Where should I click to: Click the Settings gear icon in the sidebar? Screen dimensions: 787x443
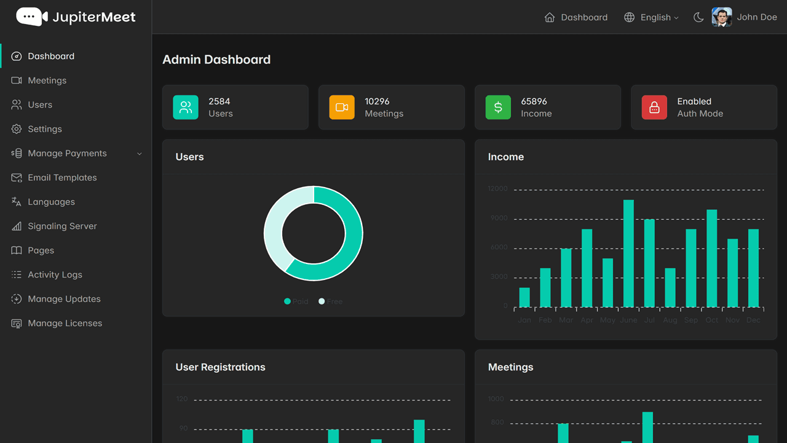[17, 129]
